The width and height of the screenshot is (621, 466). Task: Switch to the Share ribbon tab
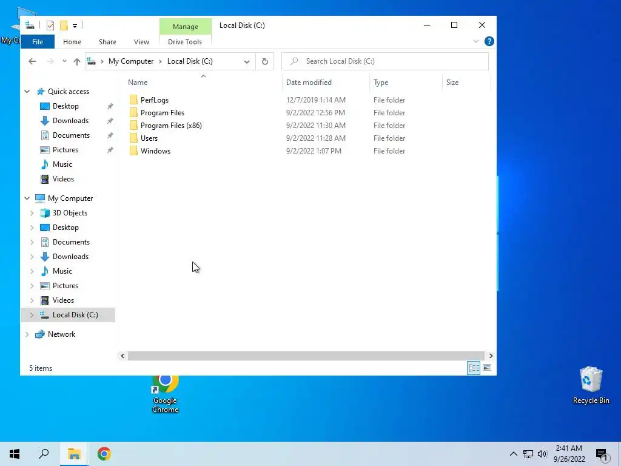108,42
